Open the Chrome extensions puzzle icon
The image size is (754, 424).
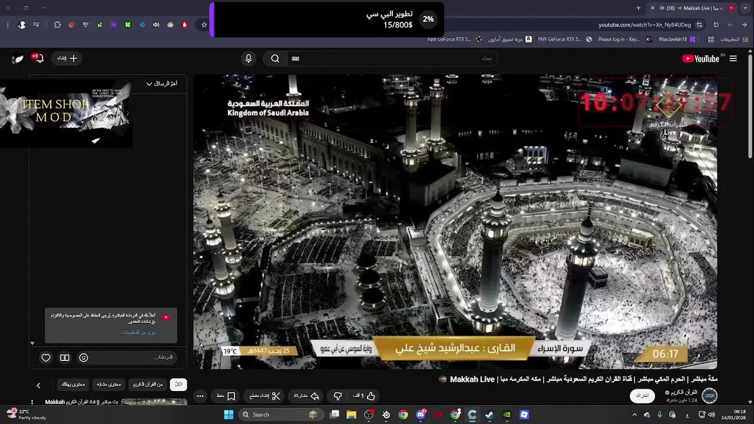57,25
